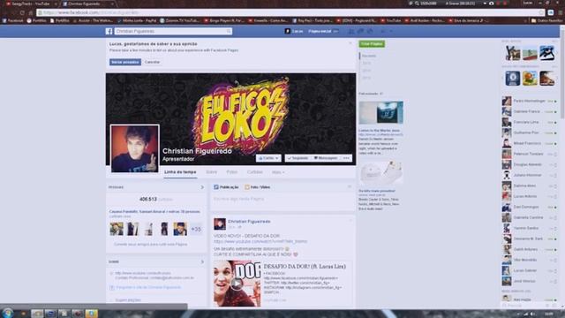Click the browser reload icon
Image resolution: width=565 pixels, height=318 pixels.
(x=22, y=12)
